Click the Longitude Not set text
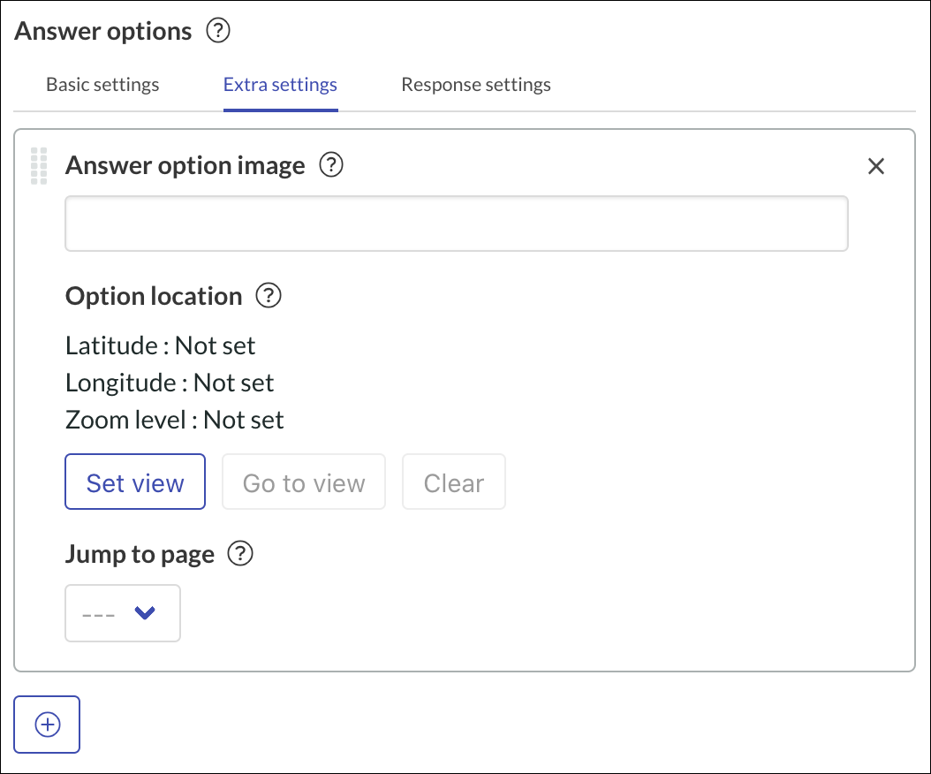This screenshot has height=774, width=931. [169, 383]
